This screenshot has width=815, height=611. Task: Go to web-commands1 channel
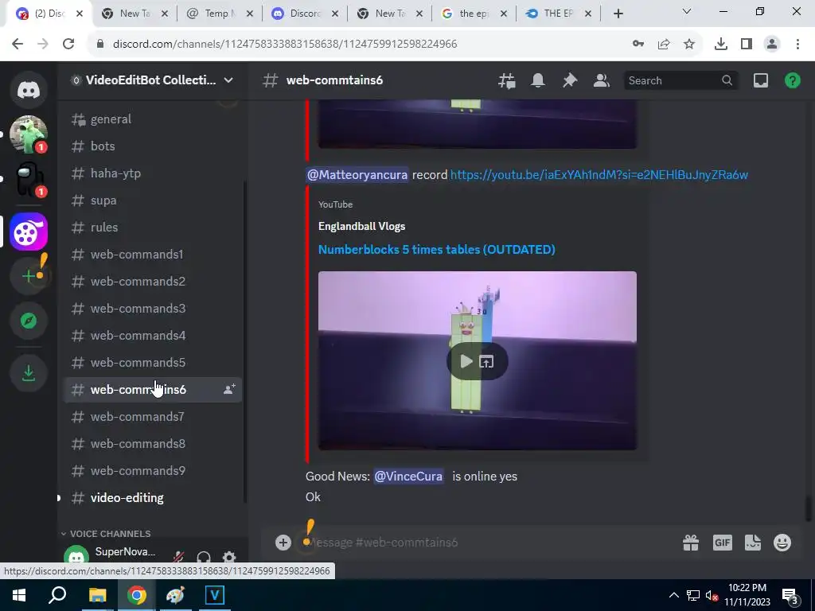153,254
